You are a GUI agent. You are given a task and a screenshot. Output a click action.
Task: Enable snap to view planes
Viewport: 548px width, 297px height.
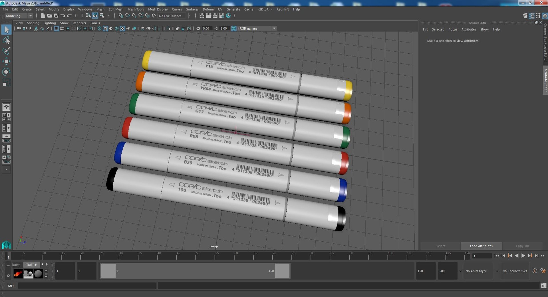point(147,16)
